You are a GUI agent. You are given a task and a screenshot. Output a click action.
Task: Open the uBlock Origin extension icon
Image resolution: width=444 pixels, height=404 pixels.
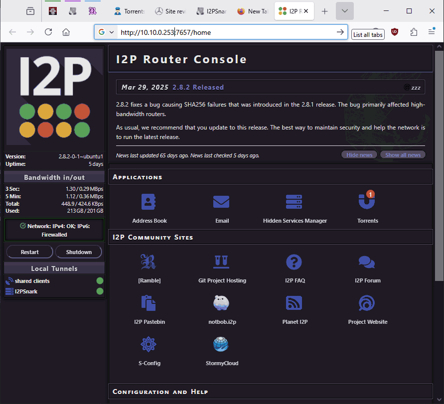395,32
